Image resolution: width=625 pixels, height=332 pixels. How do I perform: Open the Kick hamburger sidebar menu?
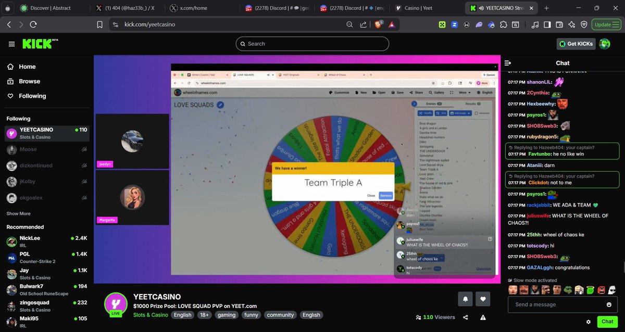[x=11, y=44]
